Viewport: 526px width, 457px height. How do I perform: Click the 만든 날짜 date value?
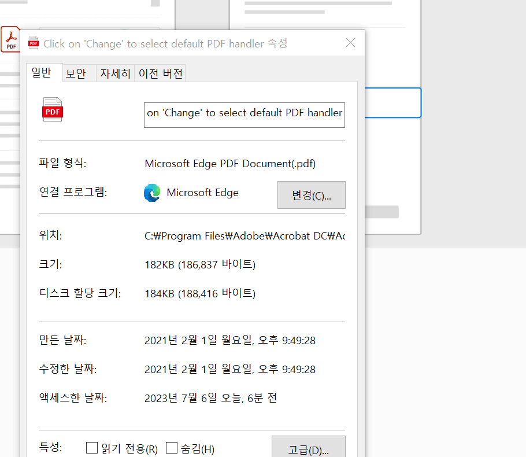(x=230, y=340)
